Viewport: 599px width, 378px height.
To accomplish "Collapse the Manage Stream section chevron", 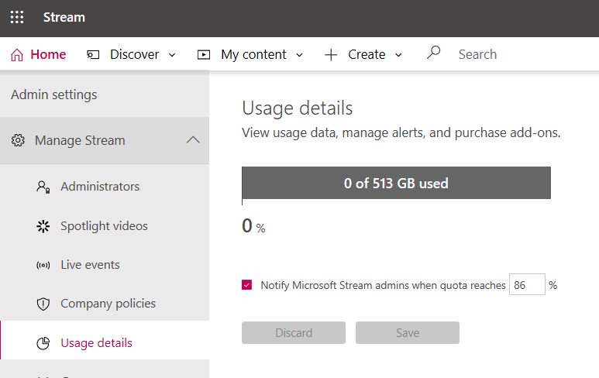I will point(193,140).
